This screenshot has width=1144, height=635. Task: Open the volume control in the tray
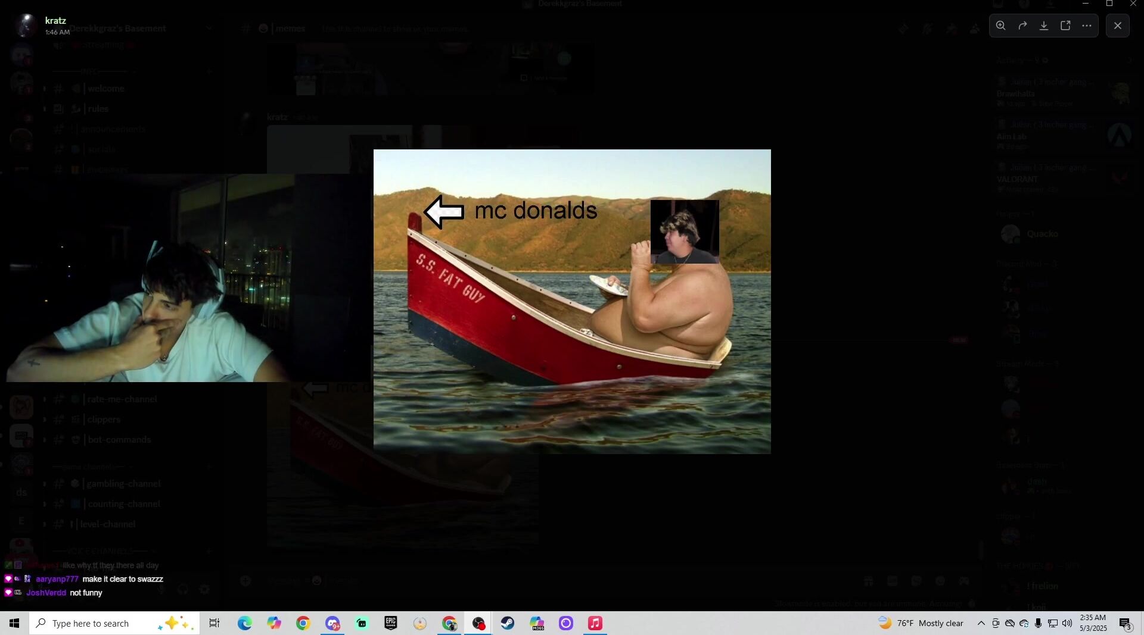pyautogui.click(x=1067, y=623)
